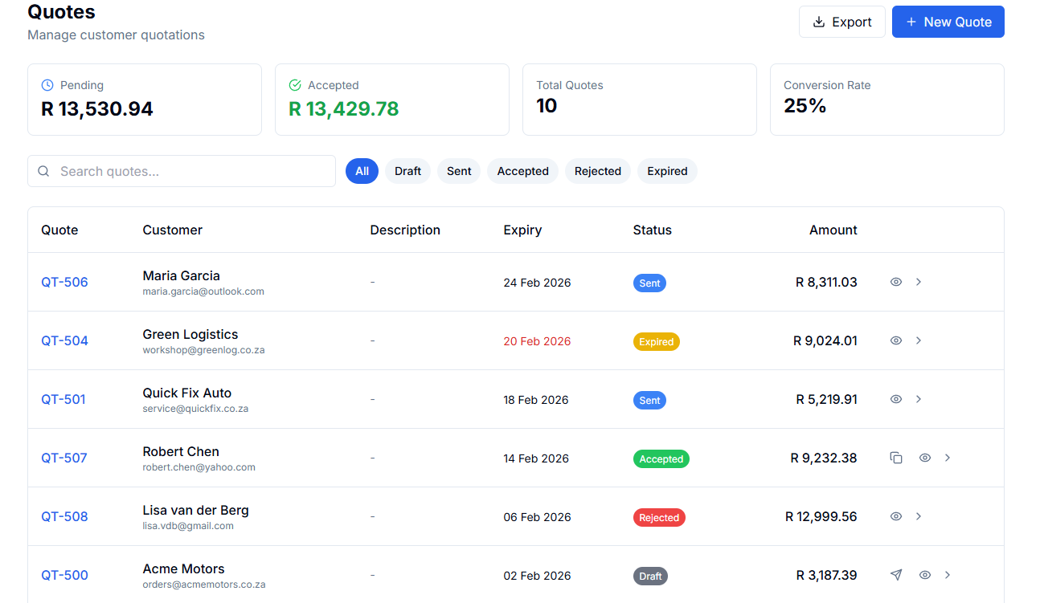Screen dimensions: 1040x603
Task: Click the send icon for quote QT-500
Action: point(896,575)
